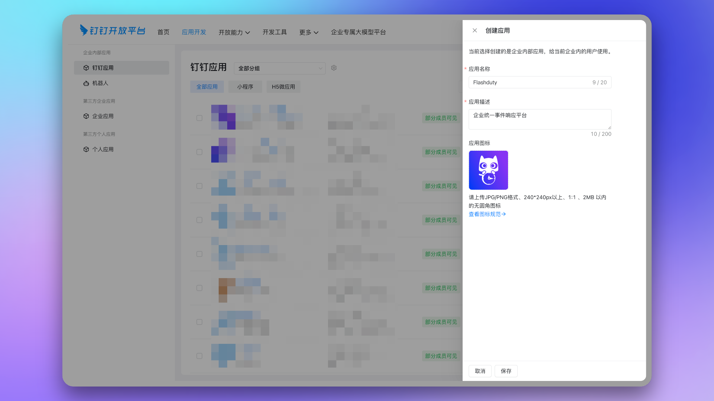The height and width of the screenshot is (401, 714).
Task: Tick the last application row checkbox
Action: click(199, 356)
